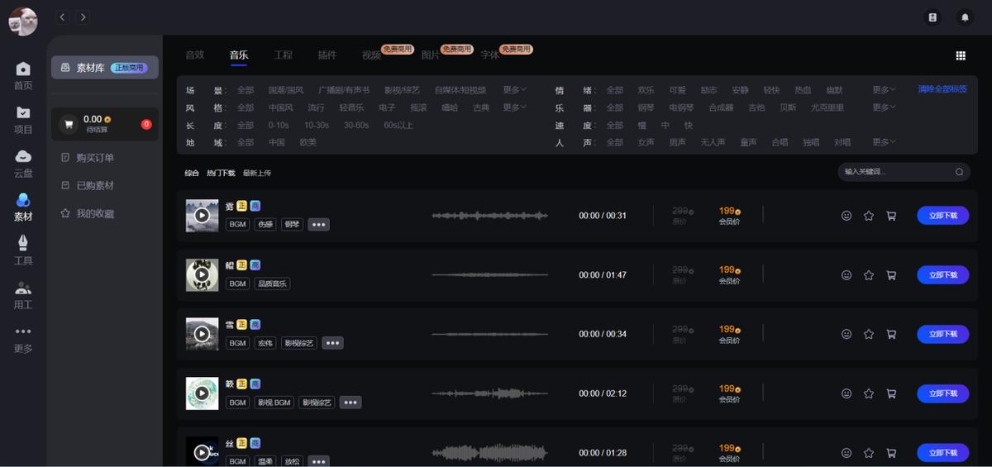Screen dimensions: 992x467
Task: Navigate back with the left arrow
Action: pos(63,17)
